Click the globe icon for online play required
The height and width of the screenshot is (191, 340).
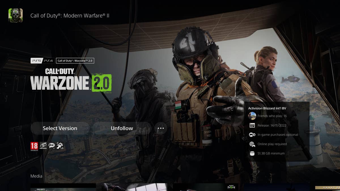(252, 144)
